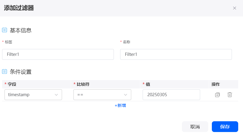Image resolution: width=243 pixels, height=135 pixels.
Task: Click the 比较符 column header
Action: click(83, 84)
